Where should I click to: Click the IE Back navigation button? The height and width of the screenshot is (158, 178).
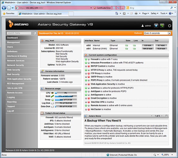[x=4, y=8]
